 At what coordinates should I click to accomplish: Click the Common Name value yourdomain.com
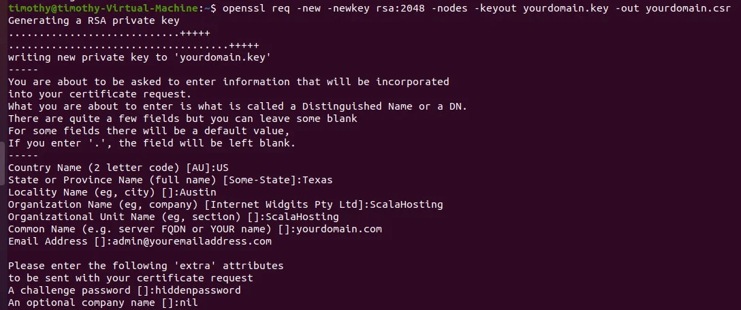pyautogui.click(x=339, y=229)
